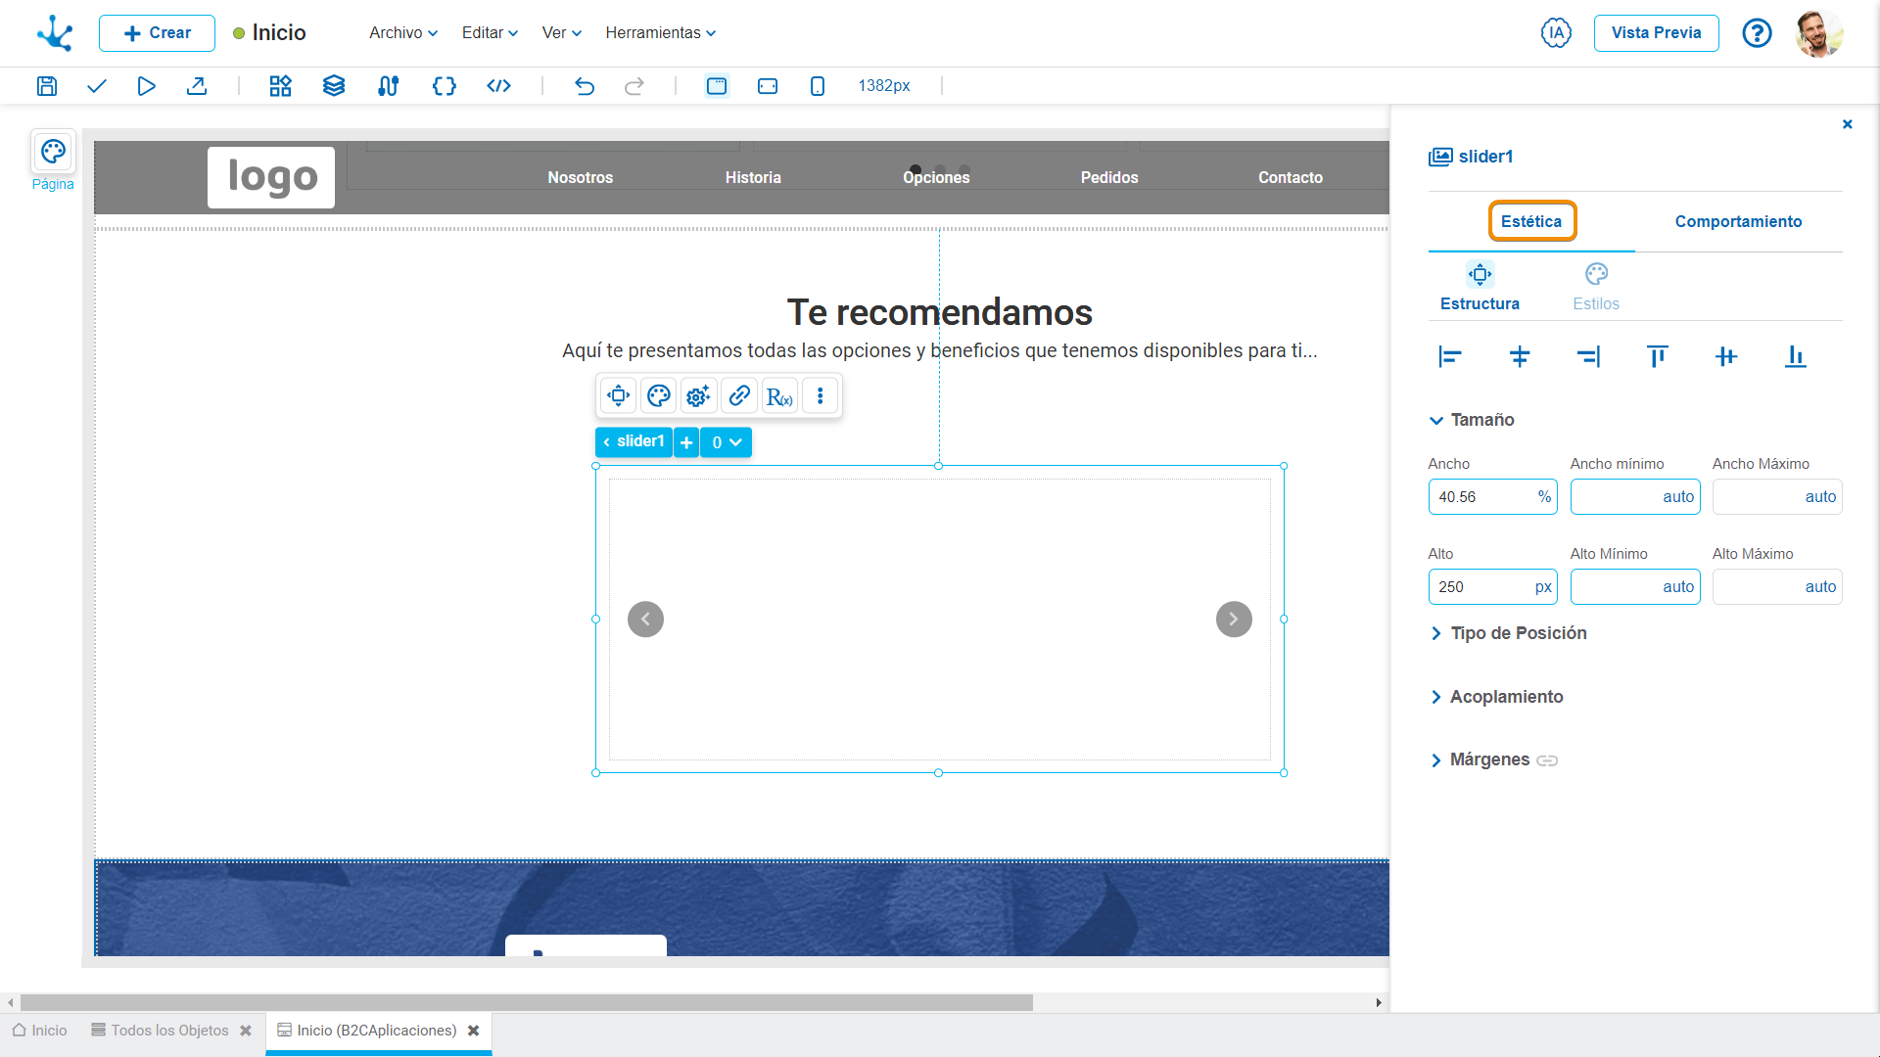Select mobile viewport icon
The height and width of the screenshot is (1057, 1880).
[818, 86]
